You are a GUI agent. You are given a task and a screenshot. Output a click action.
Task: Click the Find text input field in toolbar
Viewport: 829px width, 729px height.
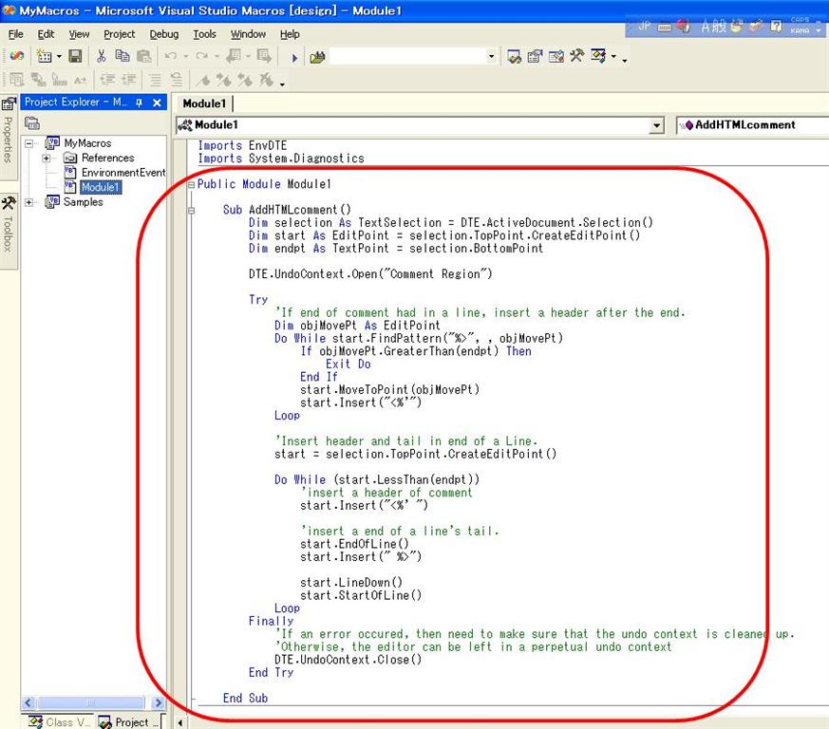[x=407, y=56]
